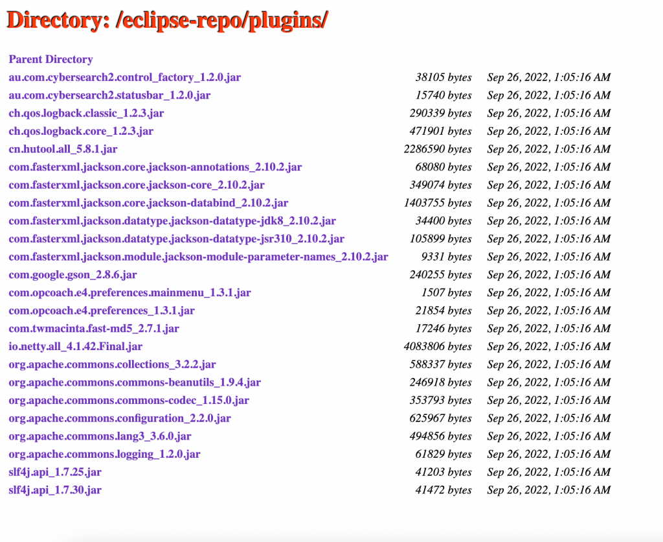Select the 353793 bytes size value
Viewport: 663px width, 542px height.
[440, 401]
